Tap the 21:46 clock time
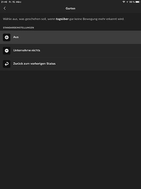Viewport: 141px width, 189px height. click(x=4, y=2)
